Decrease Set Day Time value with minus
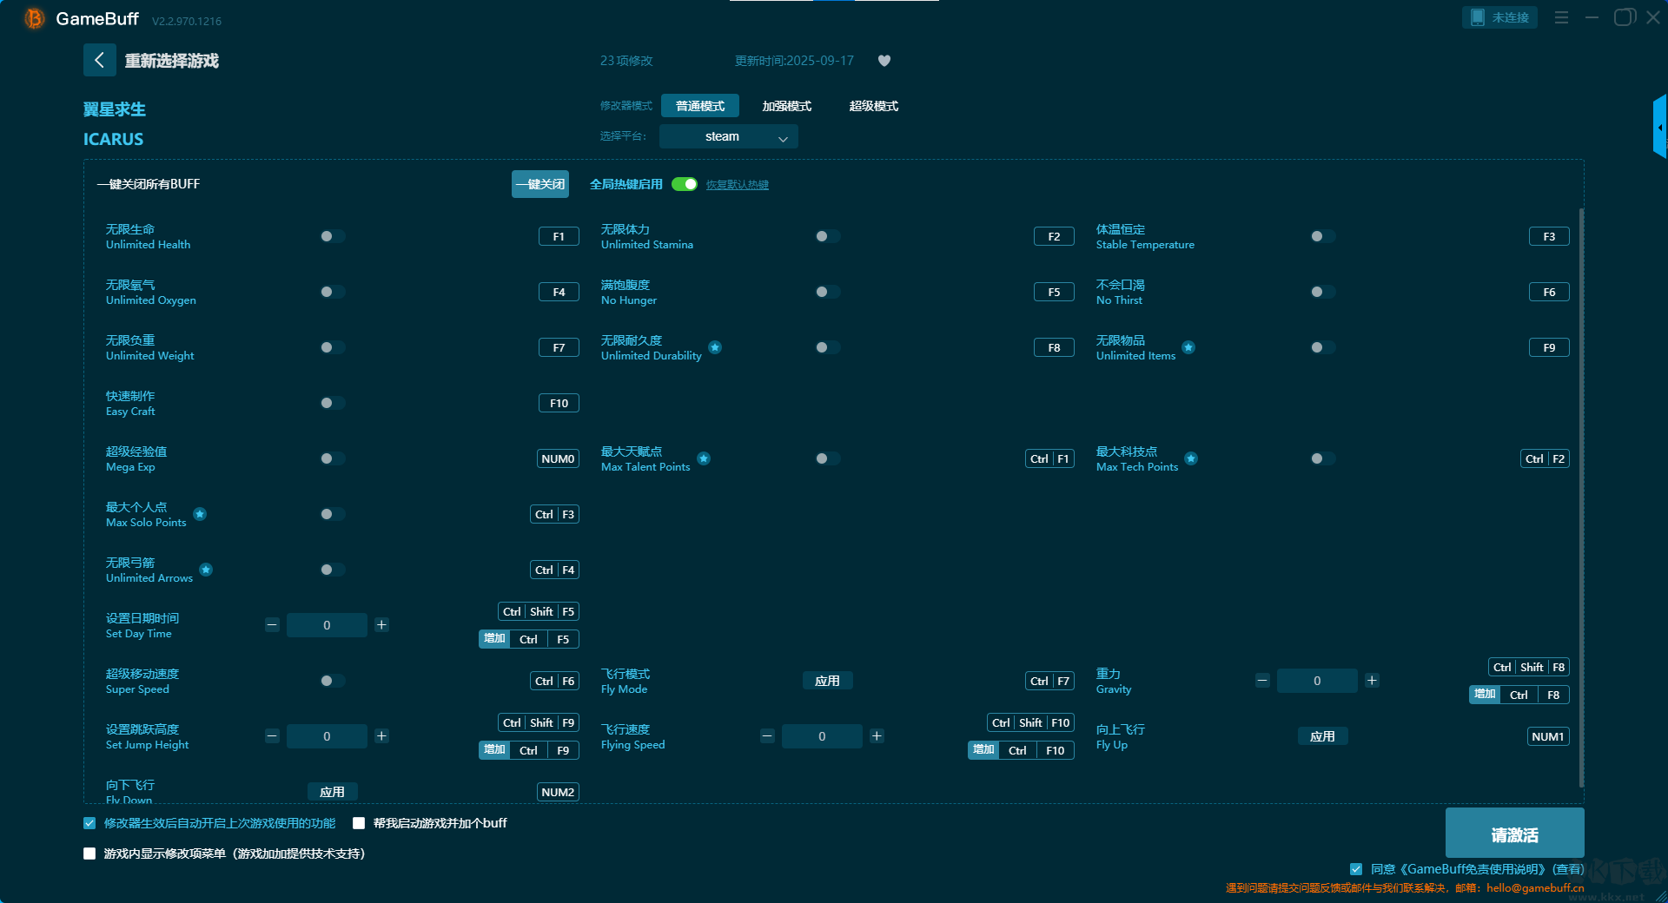Image resolution: width=1668 pixels, height=903 pixels. coord(272,625)
